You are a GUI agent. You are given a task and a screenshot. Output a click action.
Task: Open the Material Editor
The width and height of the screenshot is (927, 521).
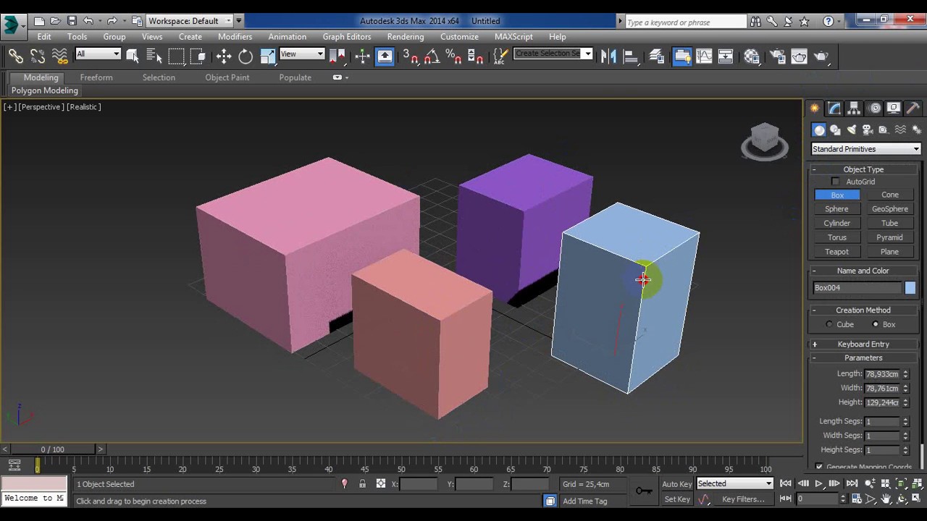pyautogui.click(x=752, y=56)
